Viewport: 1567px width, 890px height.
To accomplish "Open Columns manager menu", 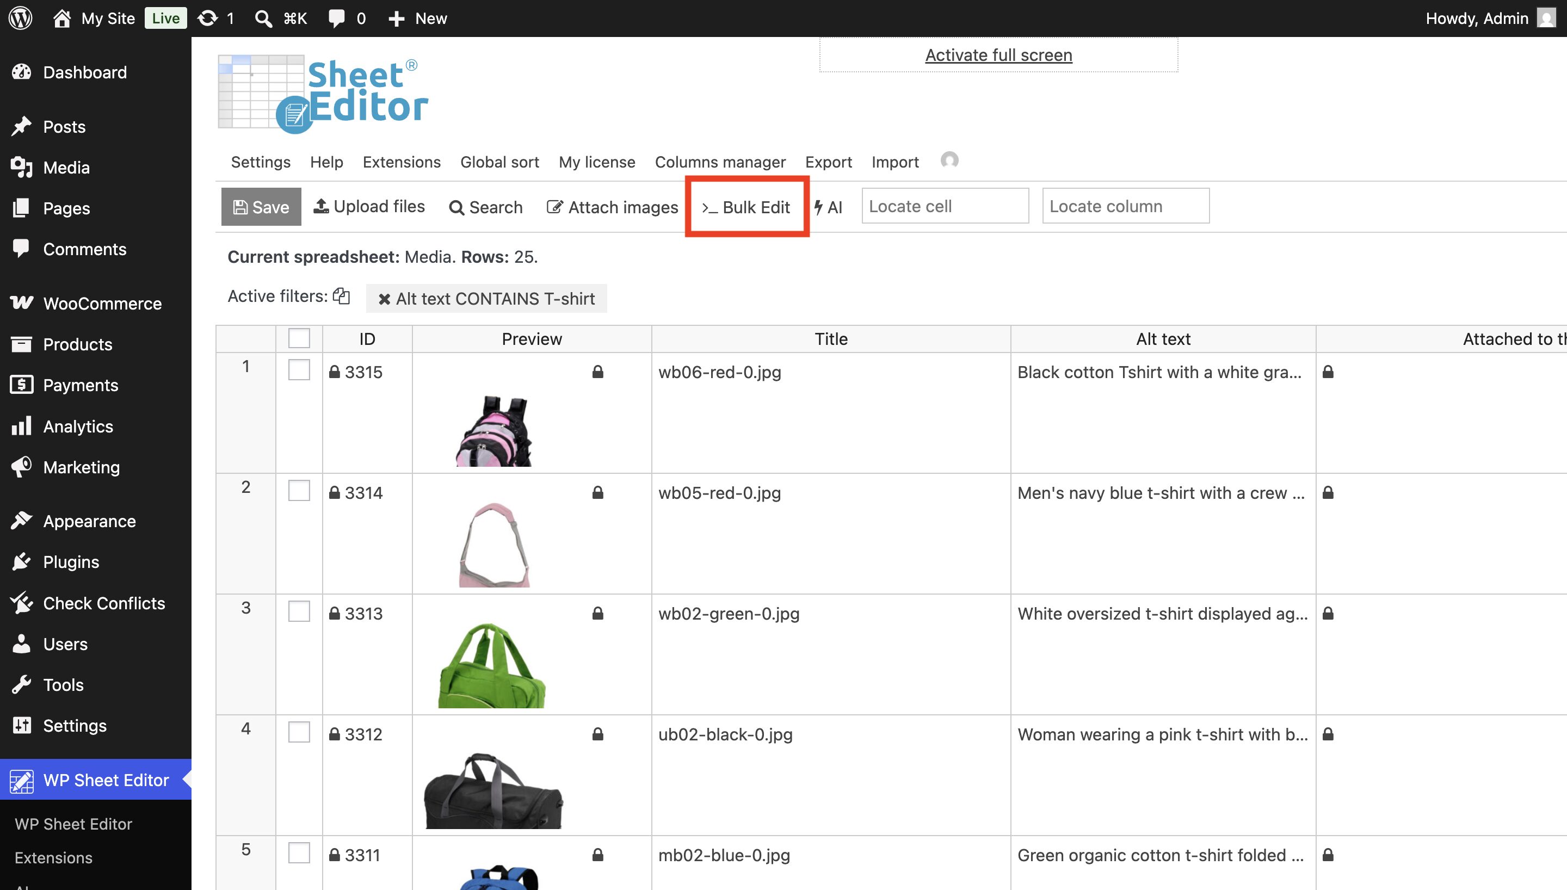I will [720, 162].
